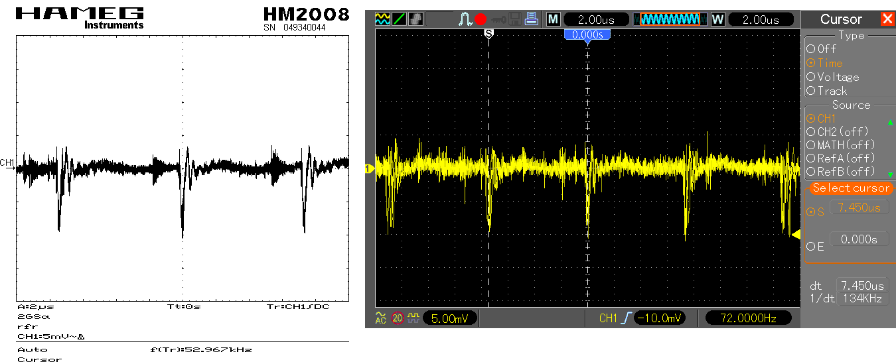Click the red record/stop circle
896x364 pixels.
point(481,19)
